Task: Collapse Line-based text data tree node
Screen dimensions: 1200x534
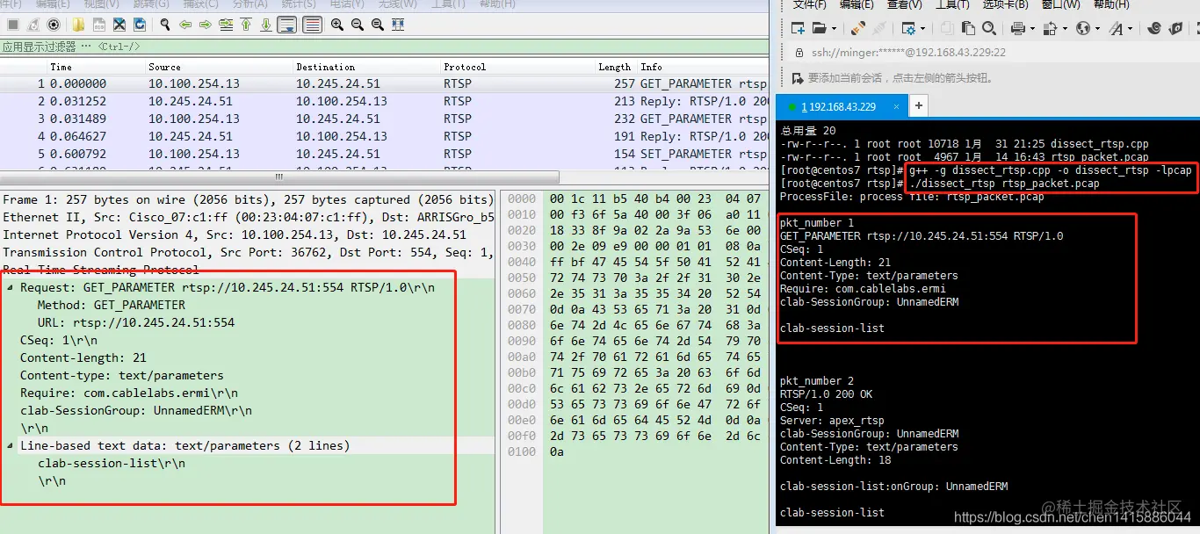Action: (10, 445)
